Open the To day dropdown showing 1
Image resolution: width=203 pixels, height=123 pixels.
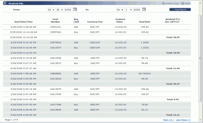128,10
